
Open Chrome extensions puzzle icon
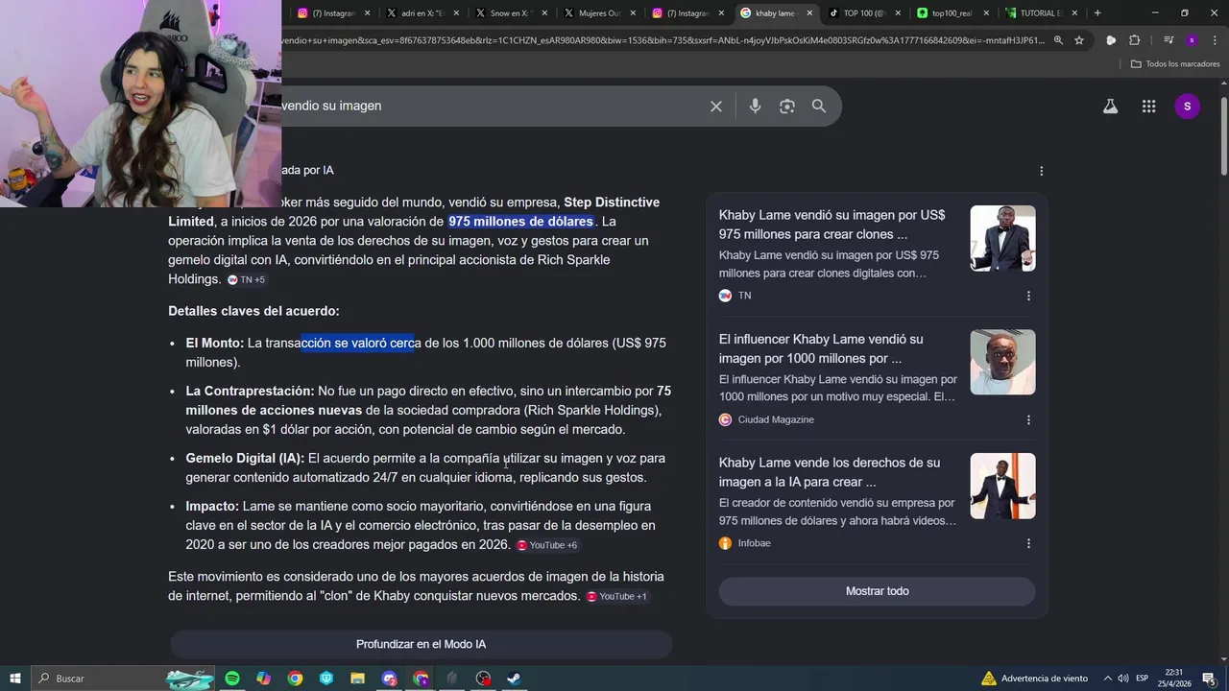click(1135, 40)
